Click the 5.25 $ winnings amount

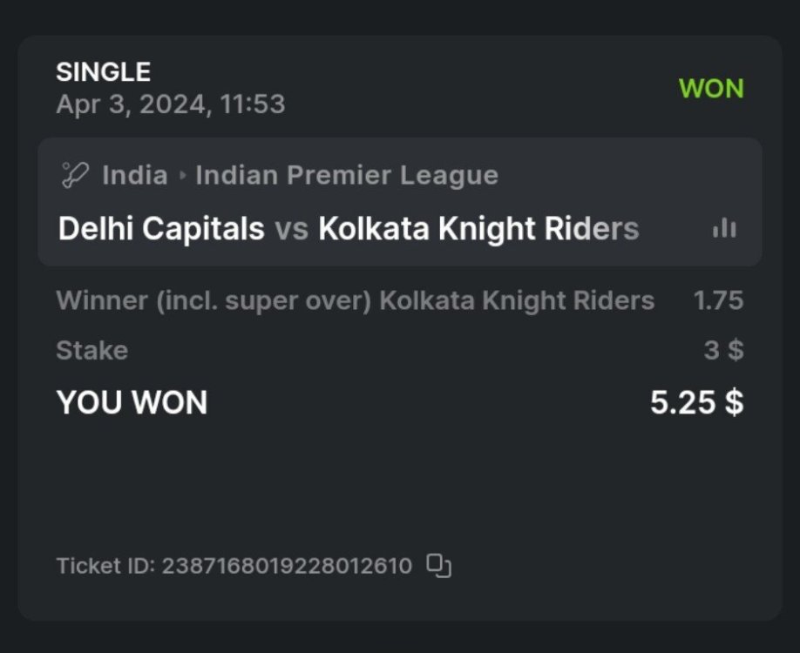(696, 403)
